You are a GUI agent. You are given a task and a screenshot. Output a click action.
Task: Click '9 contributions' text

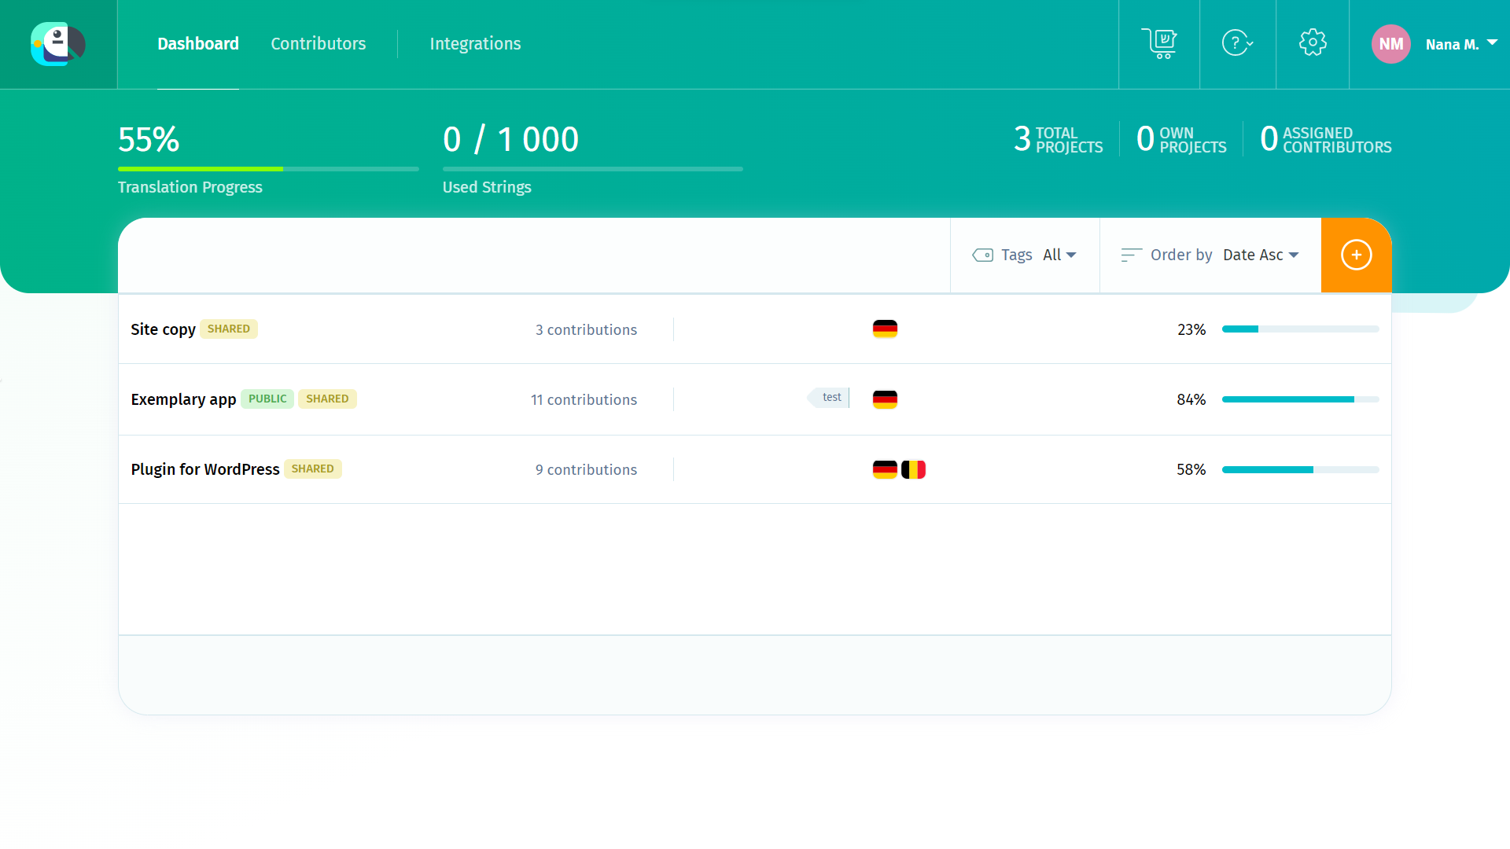[586, 470]
